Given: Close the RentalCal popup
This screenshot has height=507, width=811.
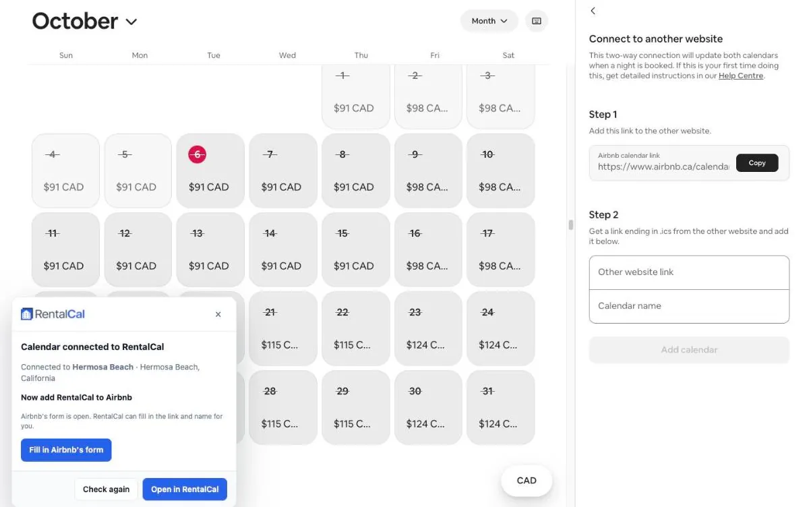Looking at the screenshot, I should (218, 314).
